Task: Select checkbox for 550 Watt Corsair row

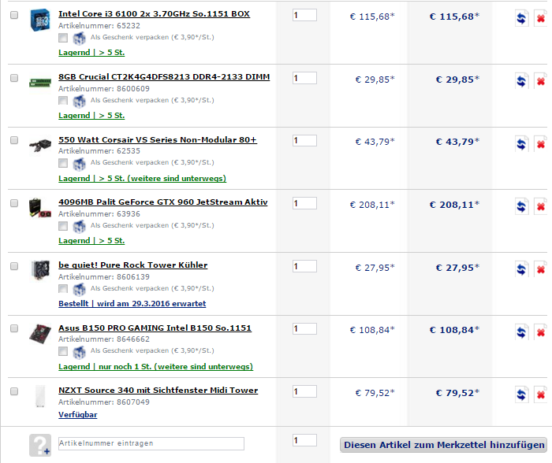Action: (x=14, y=140)
